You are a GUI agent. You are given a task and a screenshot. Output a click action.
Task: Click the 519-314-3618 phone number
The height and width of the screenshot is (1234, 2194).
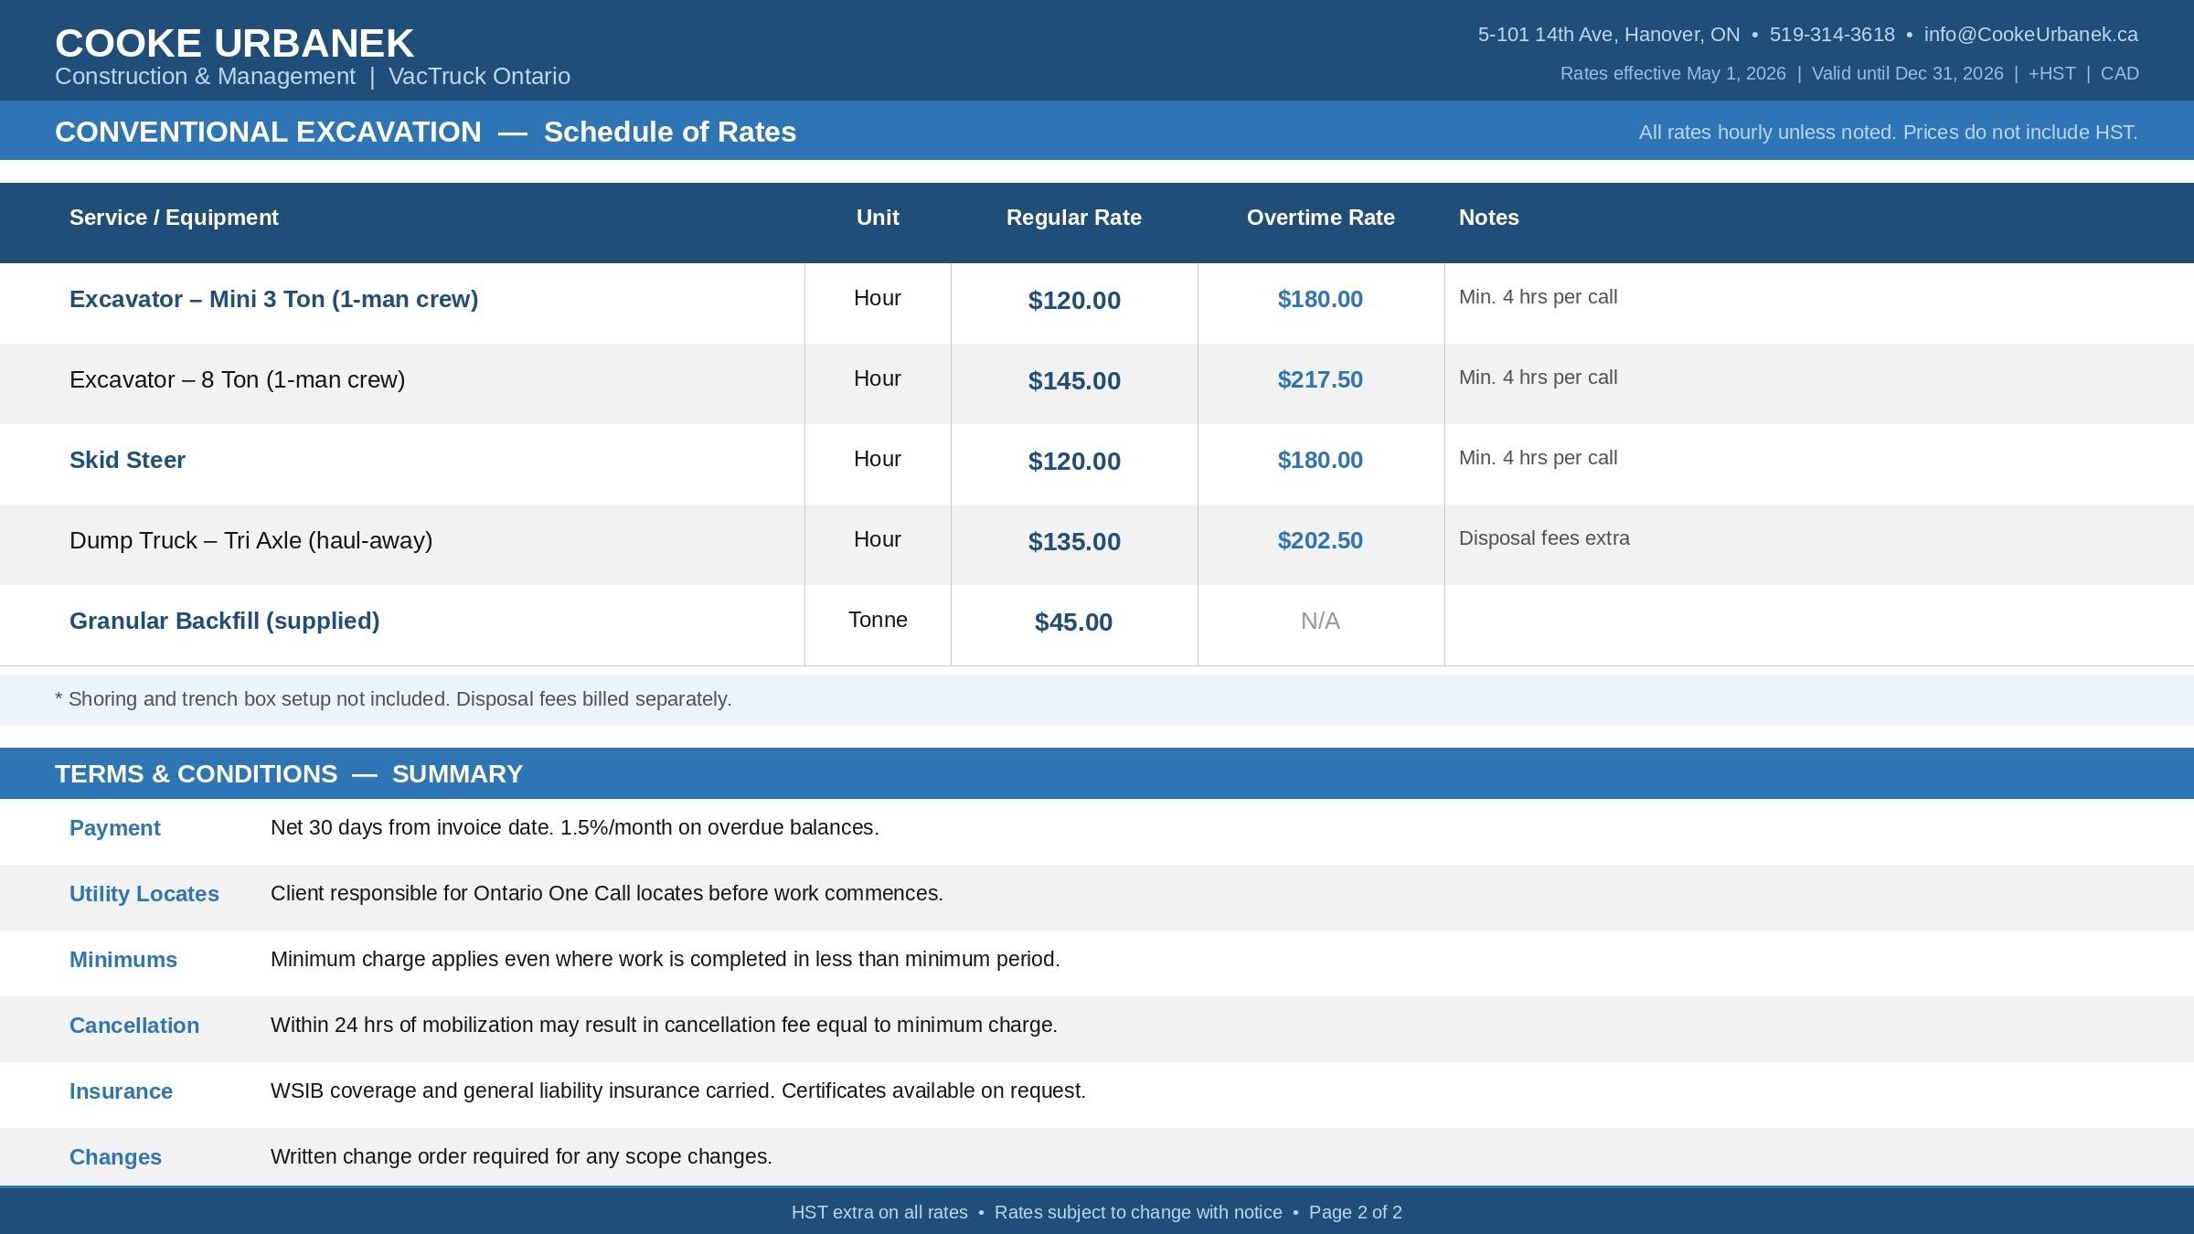pos(1831,35)
